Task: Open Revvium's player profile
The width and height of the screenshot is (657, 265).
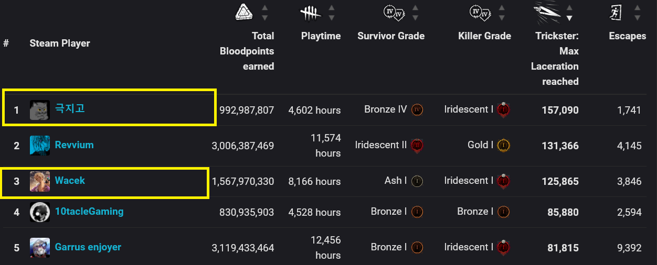Action: 75,145
